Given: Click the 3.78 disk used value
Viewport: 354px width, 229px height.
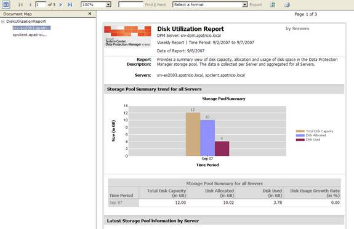Looking at the screenshot, I should tap(278, 203).
